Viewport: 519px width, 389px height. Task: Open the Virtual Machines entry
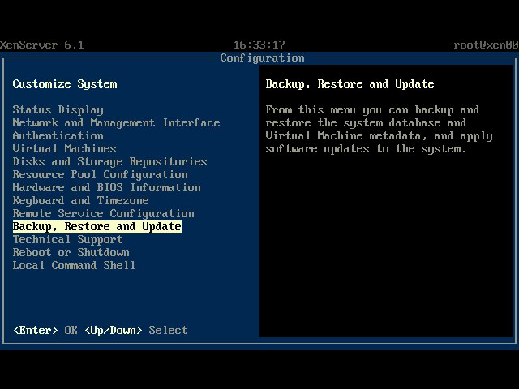64,148
